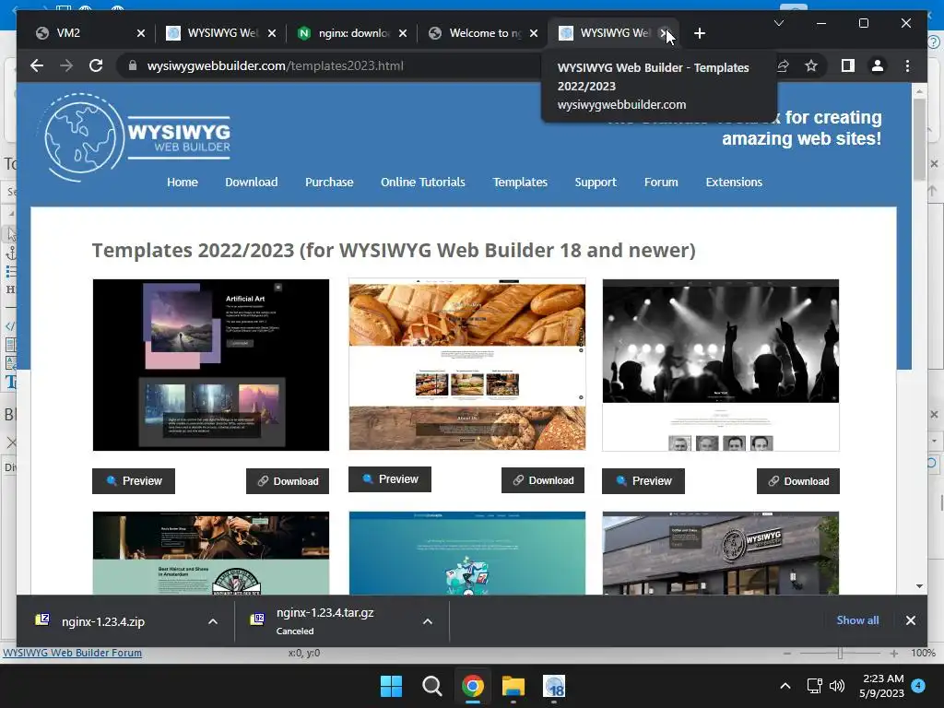Go forward with the browser forward arrow
This screenshot has height=708, width=944.
point(66,65)
